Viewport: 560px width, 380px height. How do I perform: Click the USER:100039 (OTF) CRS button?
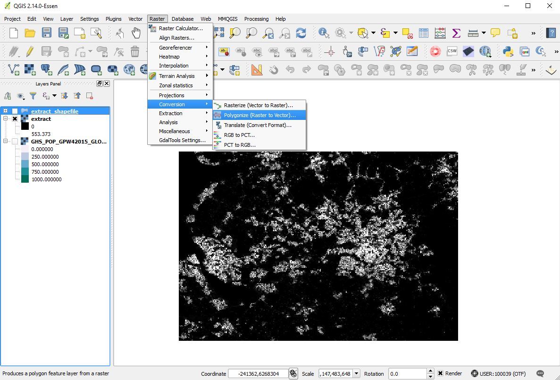tap(499, 373)
